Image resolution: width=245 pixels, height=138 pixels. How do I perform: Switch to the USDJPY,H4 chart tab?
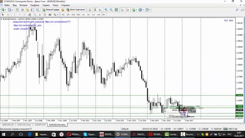point(40,125)
